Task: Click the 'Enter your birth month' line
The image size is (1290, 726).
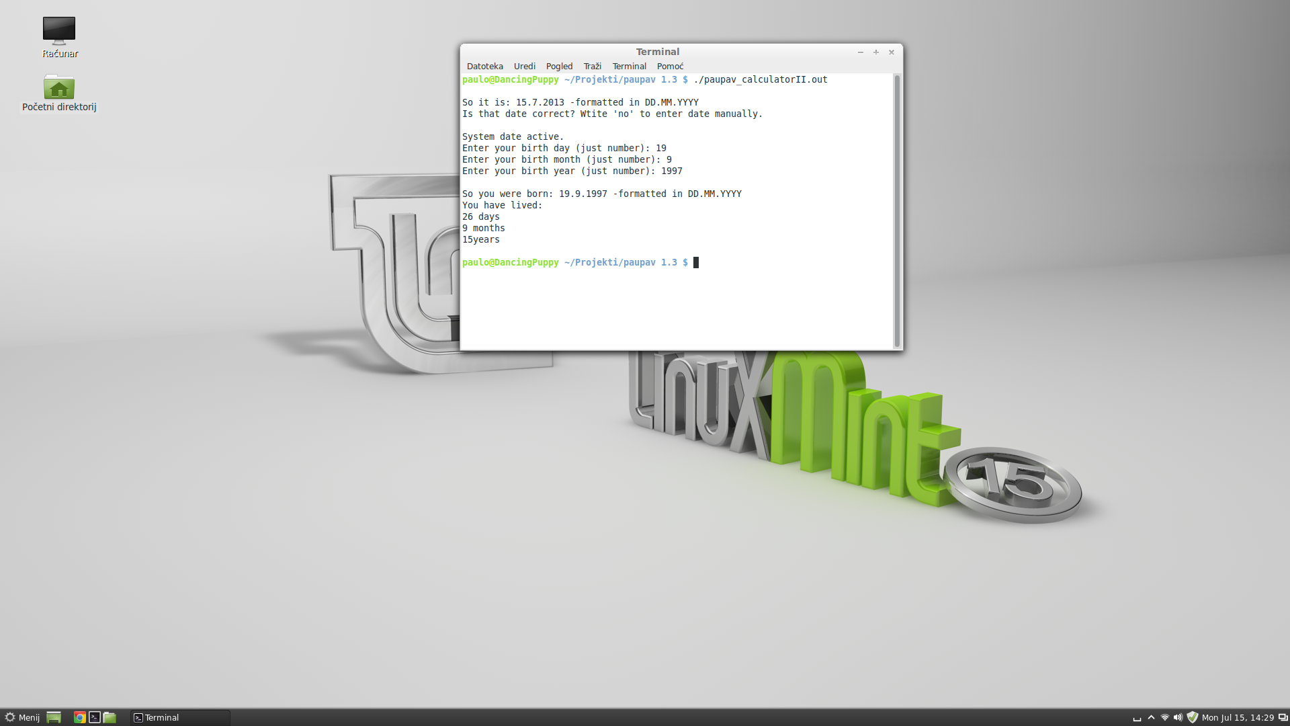Action: [567, 159]
